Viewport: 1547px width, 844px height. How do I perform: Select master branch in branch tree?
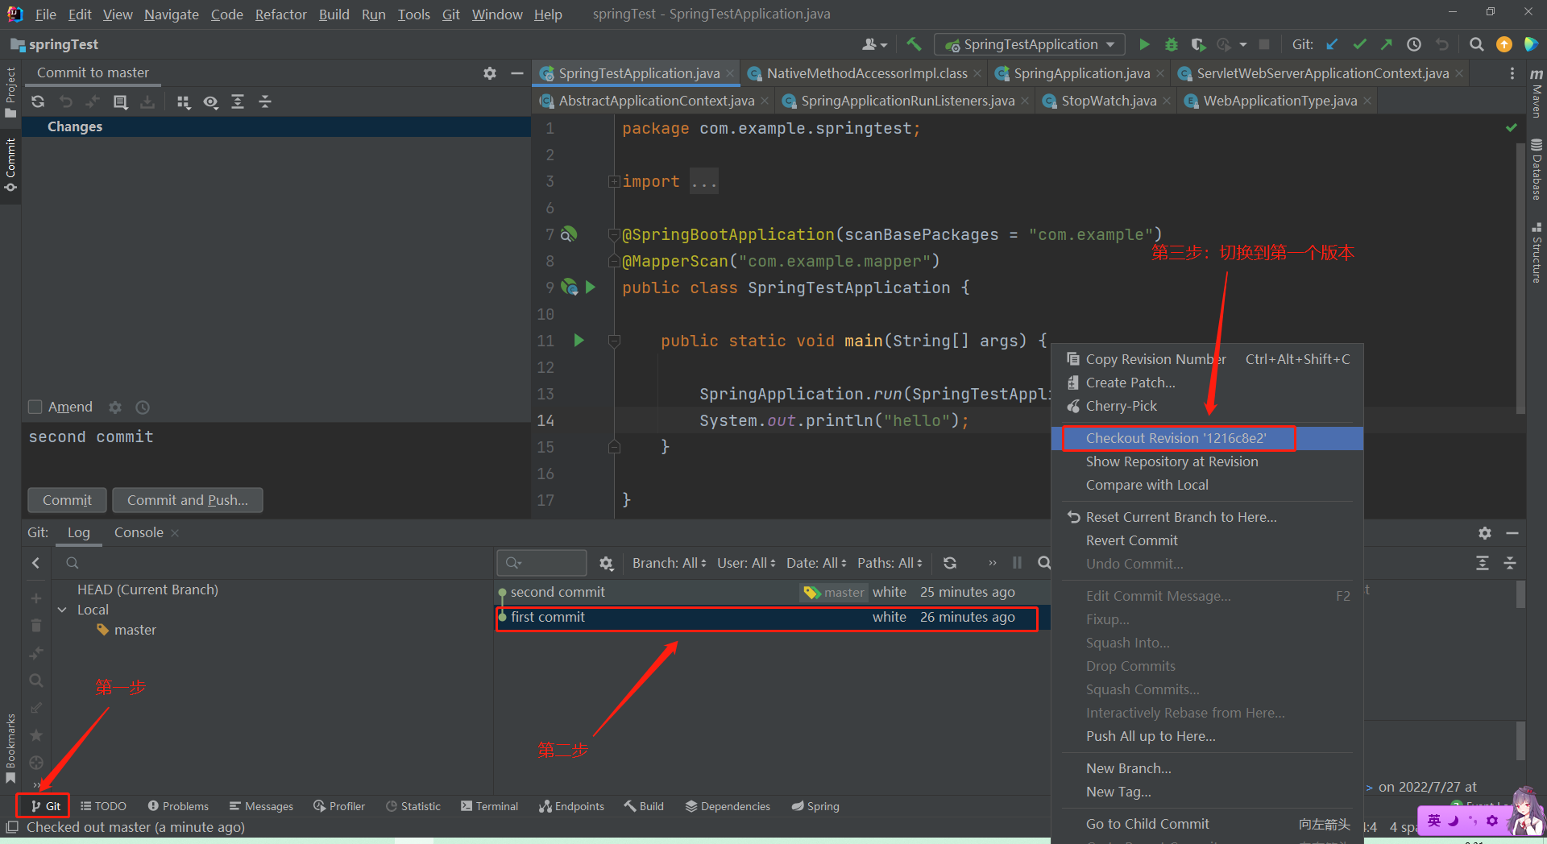click(x=135, y=630)
